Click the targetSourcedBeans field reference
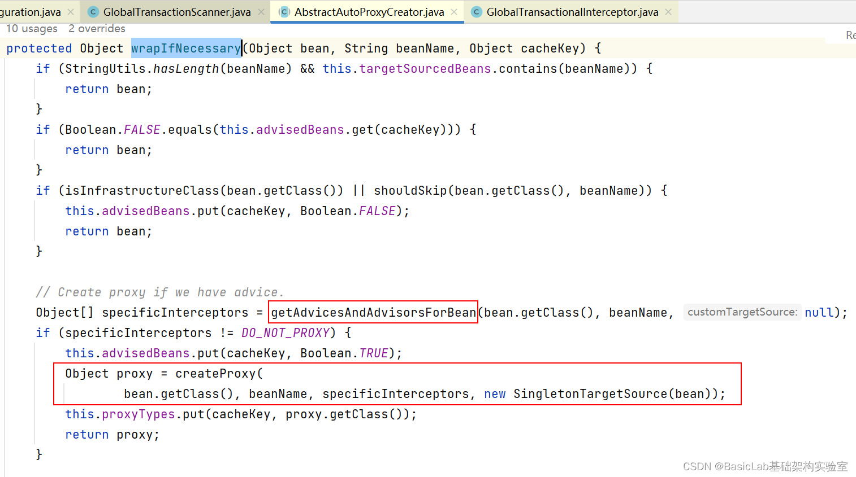 425,69
